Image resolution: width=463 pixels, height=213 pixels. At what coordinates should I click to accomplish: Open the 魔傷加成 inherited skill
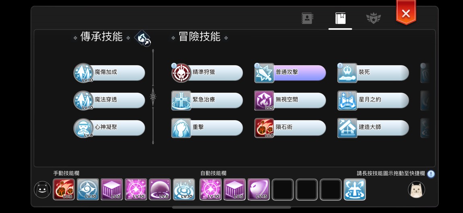click(x=109, y=73)
